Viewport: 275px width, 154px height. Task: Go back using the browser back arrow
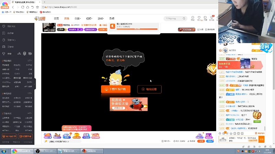[13, 7]
